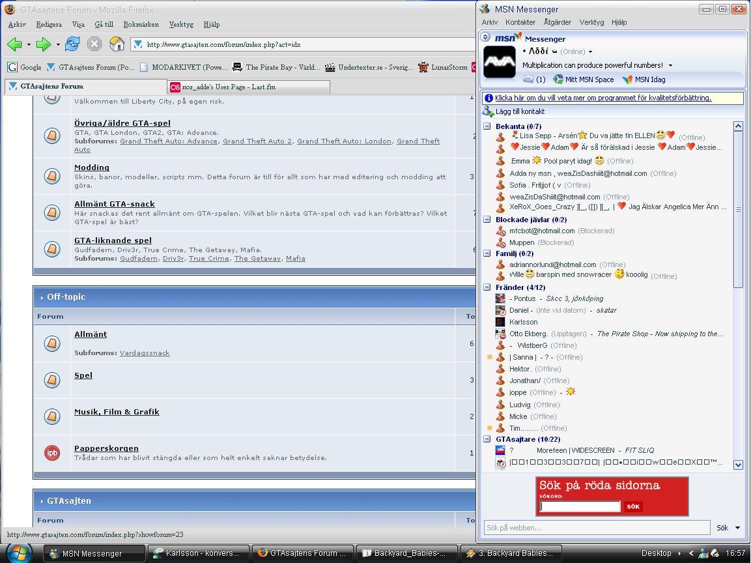Open the Modding forum link

pos(92,167)
